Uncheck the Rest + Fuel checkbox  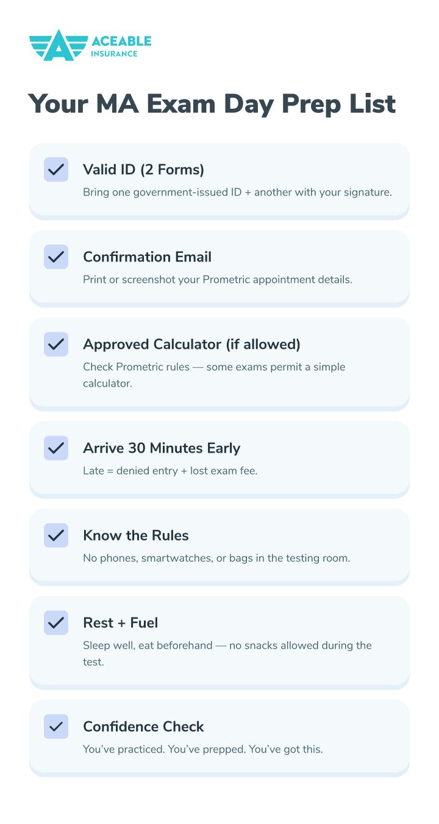[x=56, y=622]
